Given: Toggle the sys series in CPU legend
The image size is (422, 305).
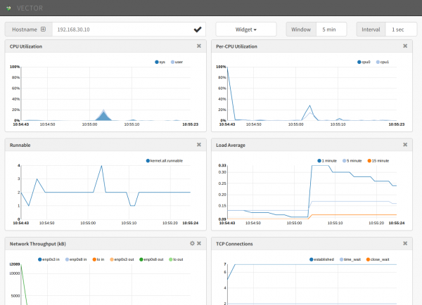Looking at the screenshot, I should 160,62.
